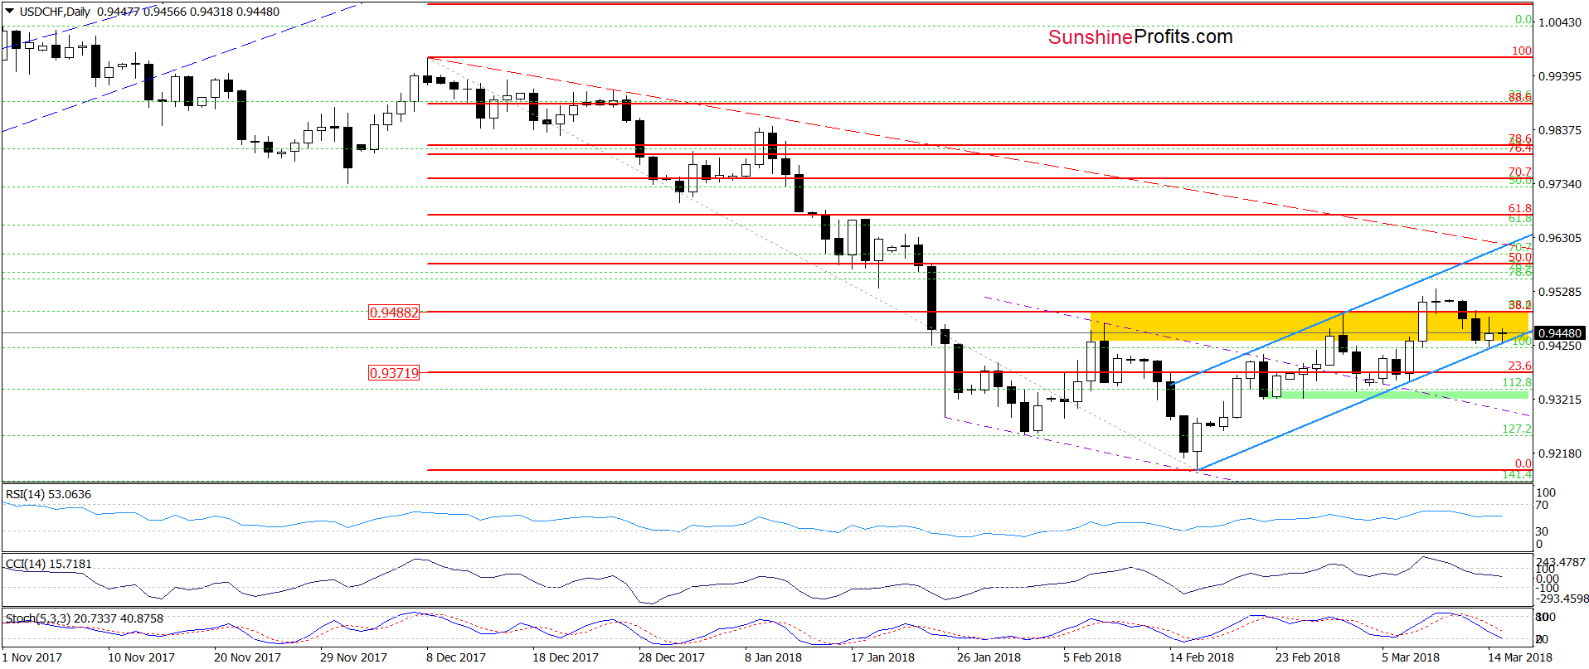The image size is (1589, 669).
Task: Select the green support zone rectangle
Action: (x=1395, y=395)
